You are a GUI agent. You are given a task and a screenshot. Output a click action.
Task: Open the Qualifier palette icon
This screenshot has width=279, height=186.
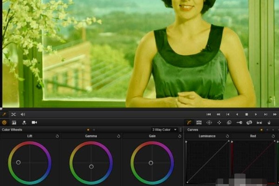coord(199,122)
